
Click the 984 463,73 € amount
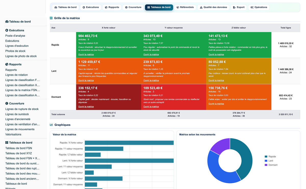point(88,36)
